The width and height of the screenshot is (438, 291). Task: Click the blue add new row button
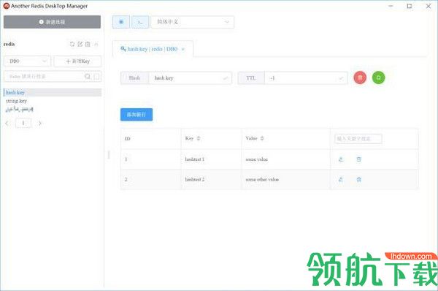click(137, 115)
